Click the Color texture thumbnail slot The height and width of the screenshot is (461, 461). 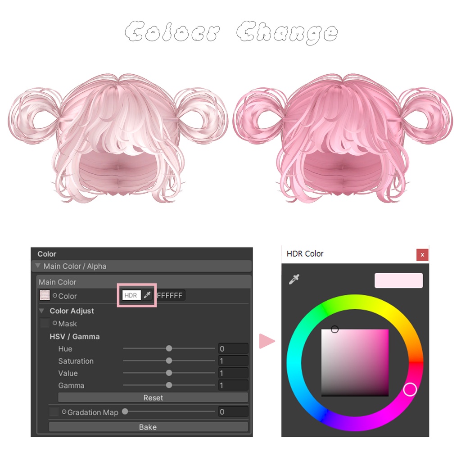pos(45,295)
